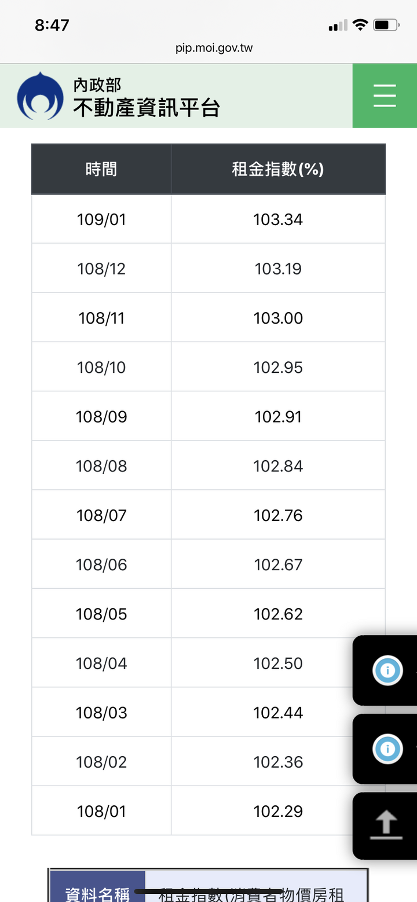Tap the cellular signal bars
This screenshot has width=417, height=902.
pyautogui.click(x=338, y=25)
